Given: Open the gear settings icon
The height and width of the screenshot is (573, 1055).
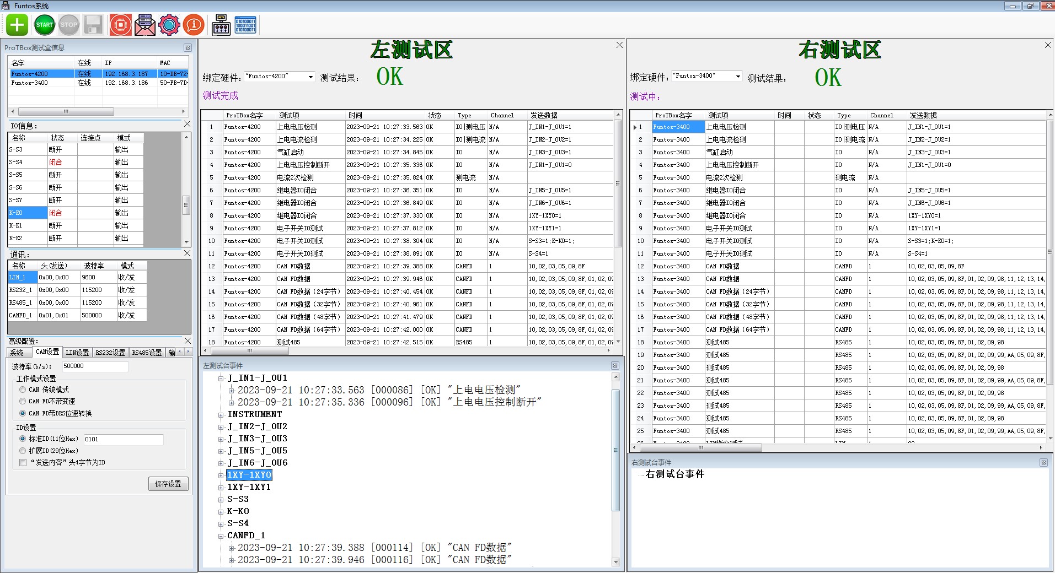Looking at the screenshot, I should (169, 25).
